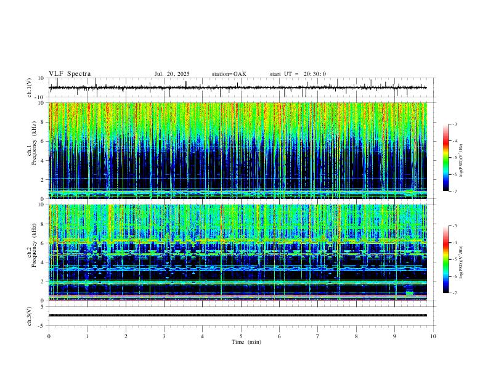Viewport: 488px width, 377px height.
Task: Click the "ch.1(V)" waveform axis label
Action: point(29,87)
